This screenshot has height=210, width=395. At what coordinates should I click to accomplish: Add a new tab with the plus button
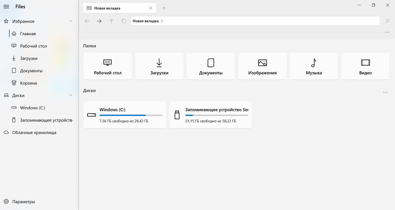tap(164, 8)
